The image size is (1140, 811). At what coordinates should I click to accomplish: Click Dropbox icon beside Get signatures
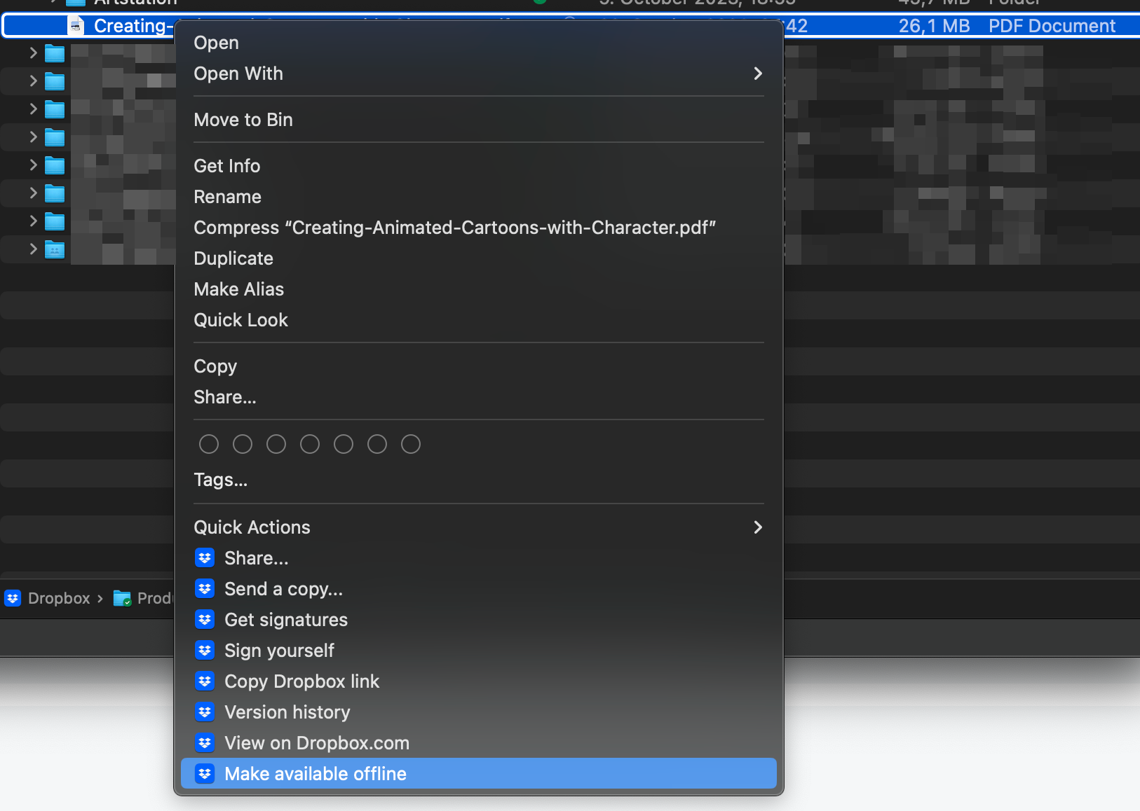[x=205, y=620]
